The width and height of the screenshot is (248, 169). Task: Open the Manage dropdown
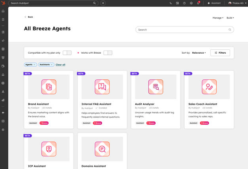coord(218,18)
